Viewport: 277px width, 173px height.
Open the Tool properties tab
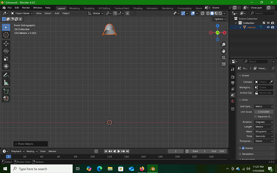point(233,69)
